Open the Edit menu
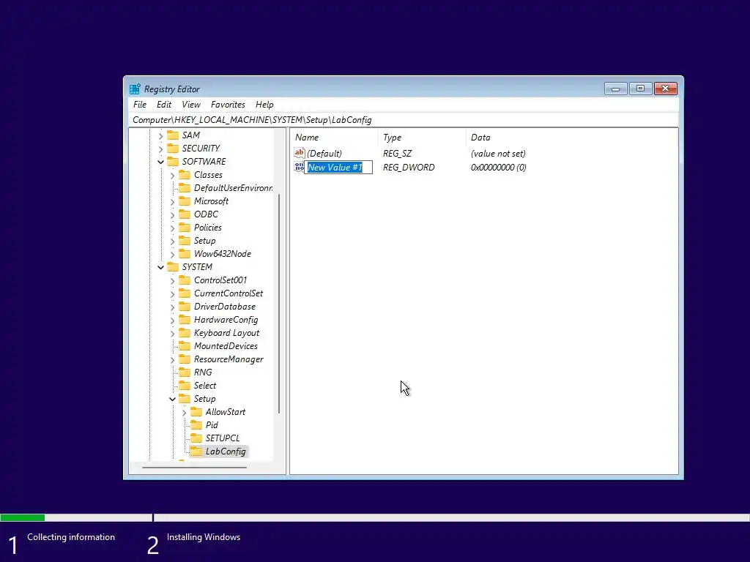Image resolution: width=750 pixels, height=562 pixels. (x=163, y=105)
